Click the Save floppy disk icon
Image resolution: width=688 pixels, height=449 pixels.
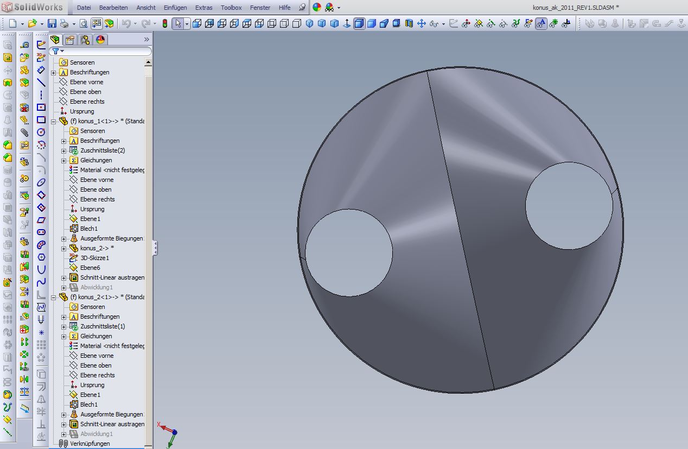[x=52, y=24]
